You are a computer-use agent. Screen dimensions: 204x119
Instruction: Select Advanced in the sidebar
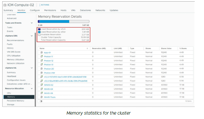pos(11,18)
